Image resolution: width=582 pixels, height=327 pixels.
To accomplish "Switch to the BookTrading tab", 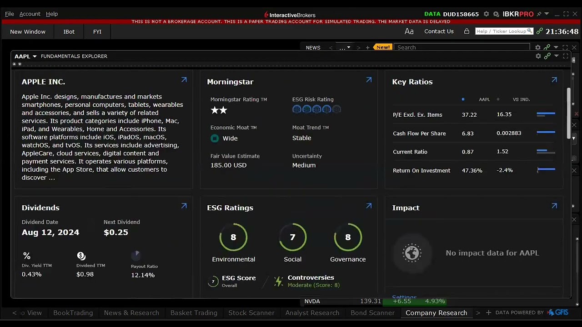I will 73,312.
